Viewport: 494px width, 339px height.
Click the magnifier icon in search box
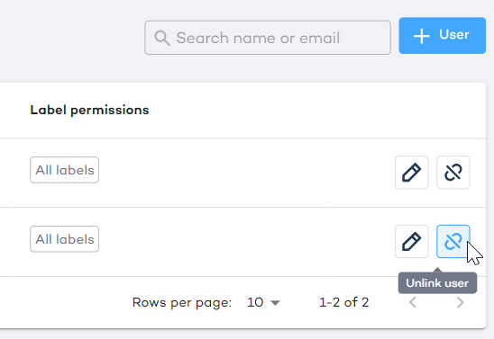[x=162, y=38]
